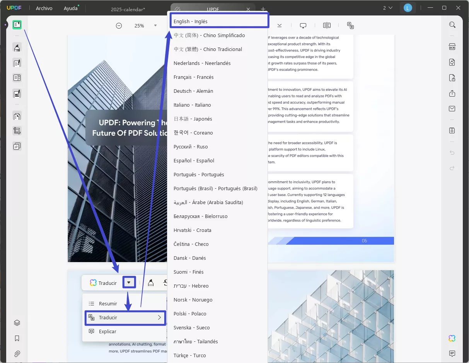Pick the highlighter in floating toolbar
The image size is (469, 363).
pyautogui.click(x=151, y=283)
